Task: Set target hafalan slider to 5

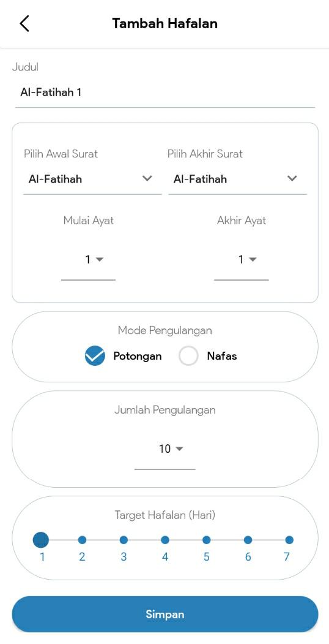Action: tap(207, 540)
